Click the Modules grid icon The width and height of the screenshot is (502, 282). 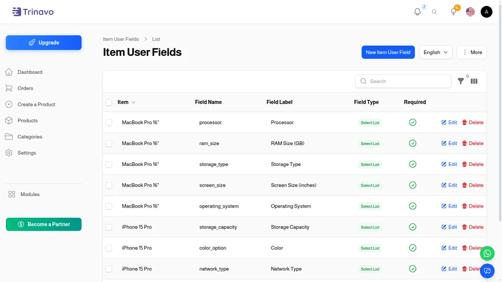click(x=12, y=194)
